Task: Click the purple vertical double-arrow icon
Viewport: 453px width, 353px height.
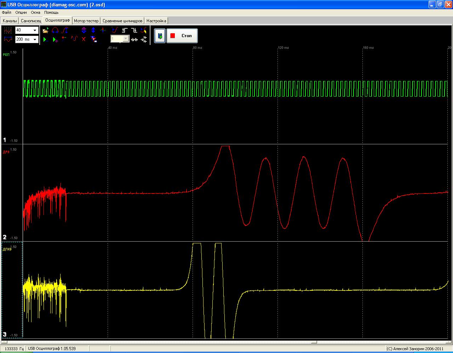Action: point(84,30)
